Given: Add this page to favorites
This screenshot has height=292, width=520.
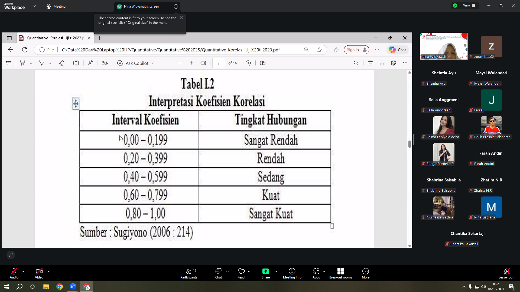Looking at the screenshot, I should [x=319, y=50].
